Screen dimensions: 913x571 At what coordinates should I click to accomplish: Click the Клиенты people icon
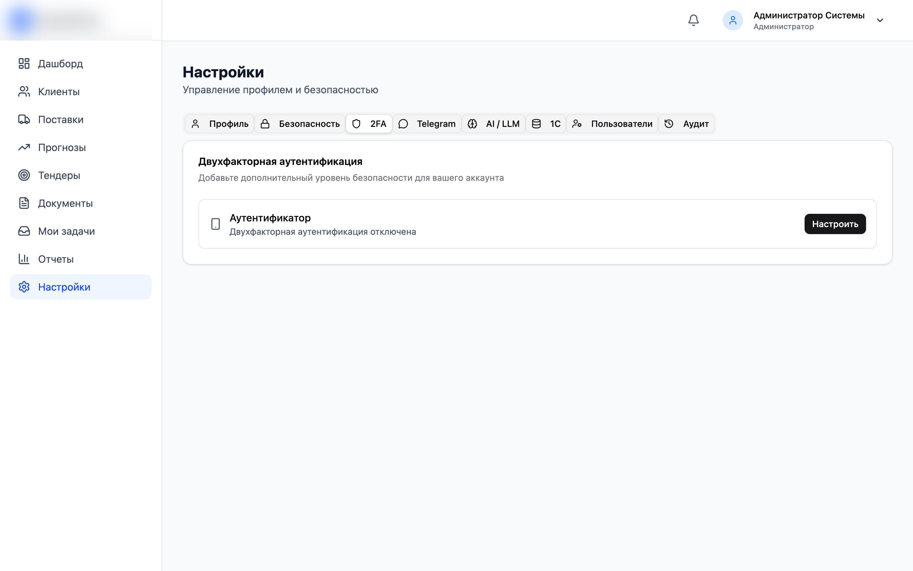pos(24,91)
